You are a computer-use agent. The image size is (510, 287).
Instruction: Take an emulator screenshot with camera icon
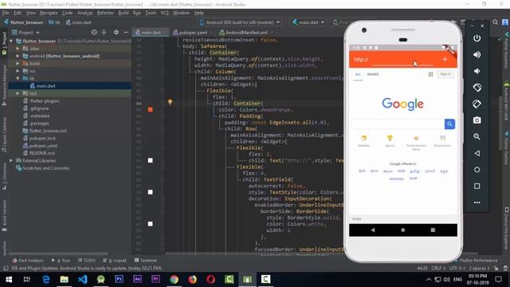point(477,120)
